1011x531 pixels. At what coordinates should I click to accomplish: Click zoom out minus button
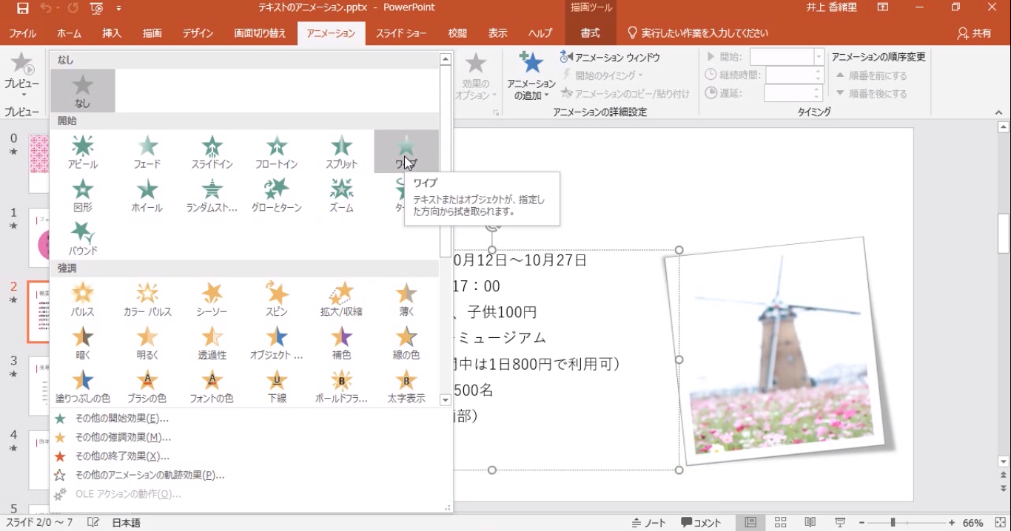coord(862,523)
